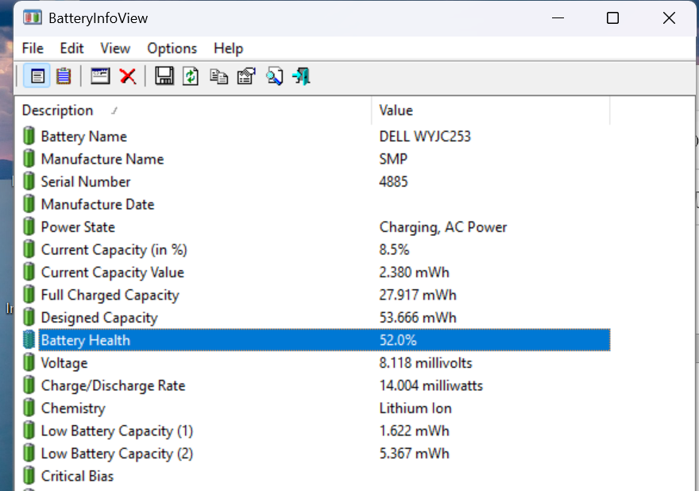This screenshot has width=699, height=491.
Task: Select the Manufacture Date row label
Action: point(98,204)
